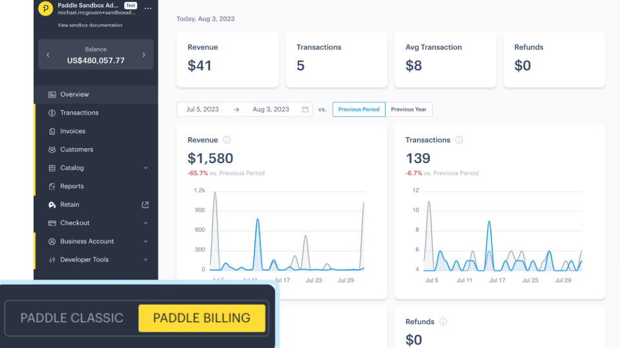Click the Developer Tools sliders icon

click(x=52, y=260)
